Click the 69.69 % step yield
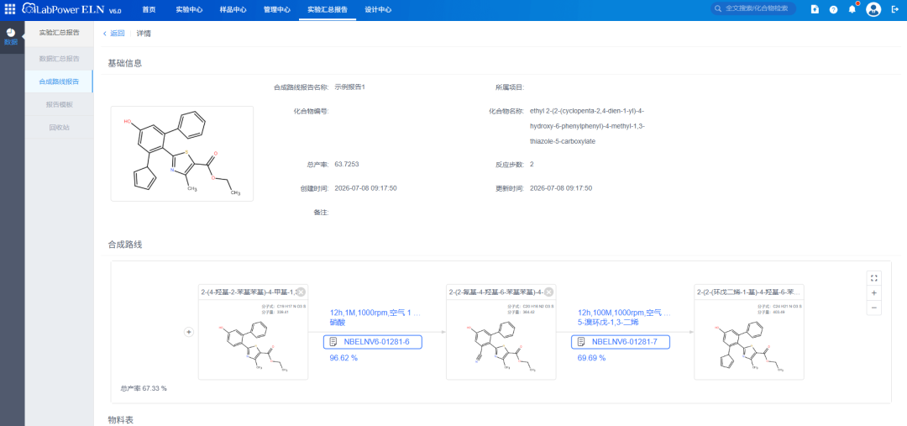Viewport: 907px width, 426px height. [x=592, y=358]
